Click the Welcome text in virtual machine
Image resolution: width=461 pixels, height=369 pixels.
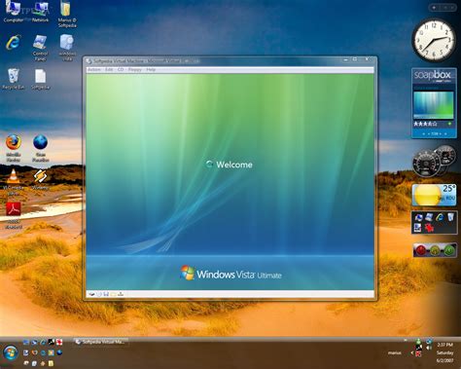[234, 165]
